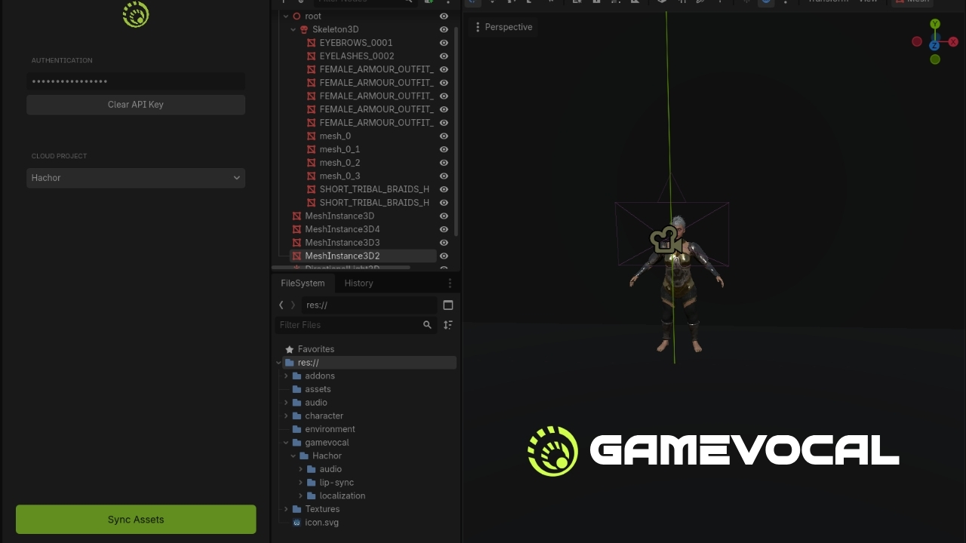Collapse the gamevocal folder
The height and width of the screenshot is (543, 966).
pyautogui.click(x=286, y=443)
